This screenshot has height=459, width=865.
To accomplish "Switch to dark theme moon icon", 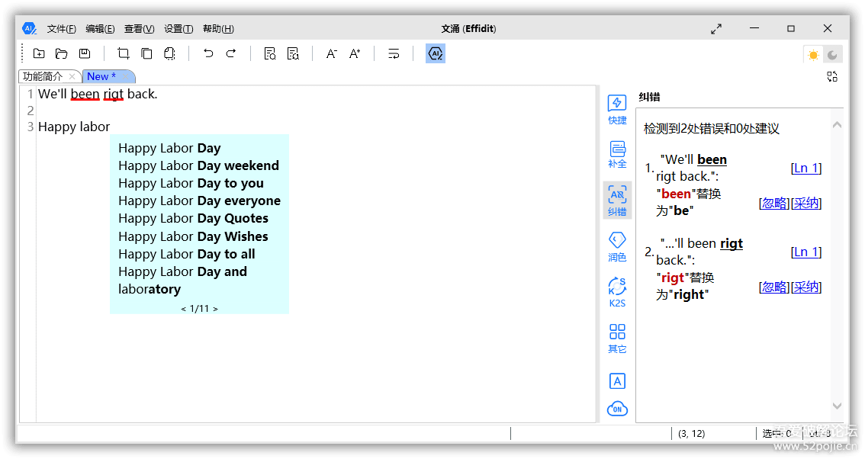I will pyautogui.click(x=832, y=55).
